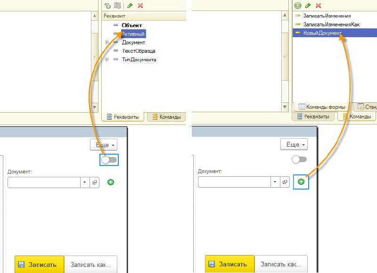The image size is (377, 273).
Task: Click the add column icon above the Реквизит list
Action: [x=117, y=5]
